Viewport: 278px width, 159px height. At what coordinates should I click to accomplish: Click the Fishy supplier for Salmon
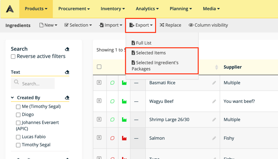click(229, 138)
